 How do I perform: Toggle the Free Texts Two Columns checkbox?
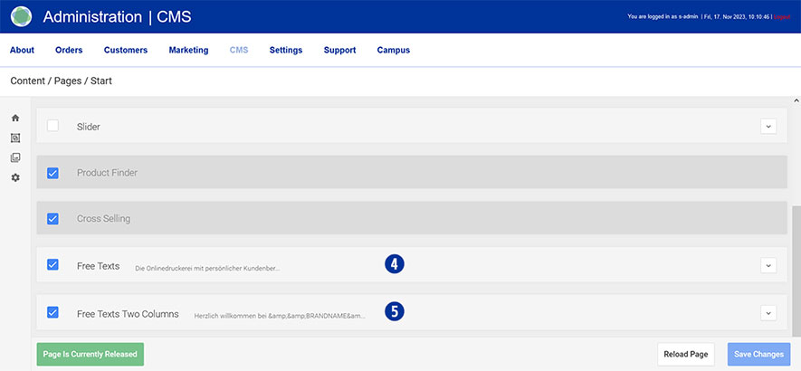pyautogui.click(x=52, y=313)
